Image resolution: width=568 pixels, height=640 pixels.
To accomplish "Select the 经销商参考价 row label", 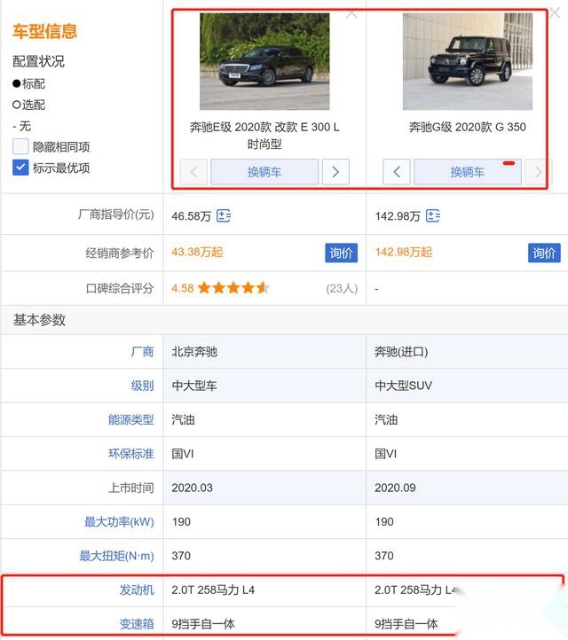I will [119, 253].
